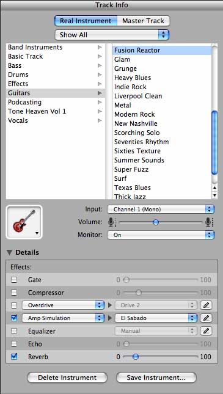The height and width of the screenshot is (394, 223).
Task: Click the Echo slider knob
Action: tap(126, 344)
